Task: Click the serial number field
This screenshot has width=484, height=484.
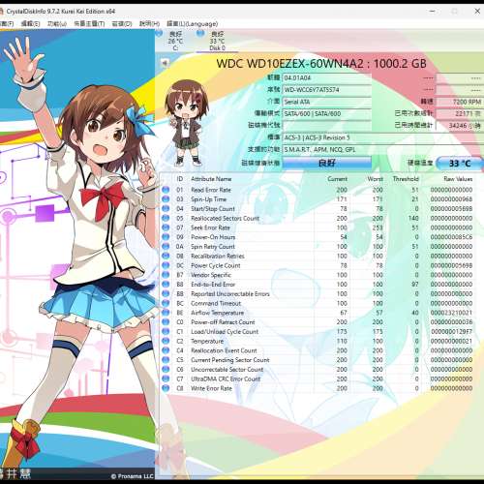Action: click(x=327, y=90)
